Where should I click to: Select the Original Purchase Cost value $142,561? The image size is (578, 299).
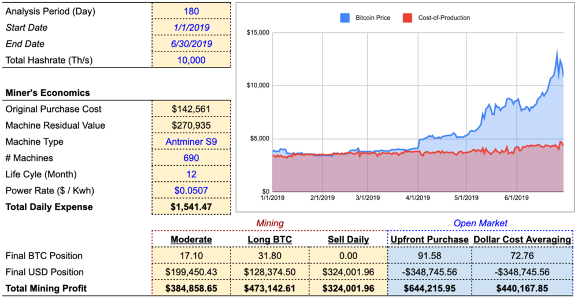(191, 109)
